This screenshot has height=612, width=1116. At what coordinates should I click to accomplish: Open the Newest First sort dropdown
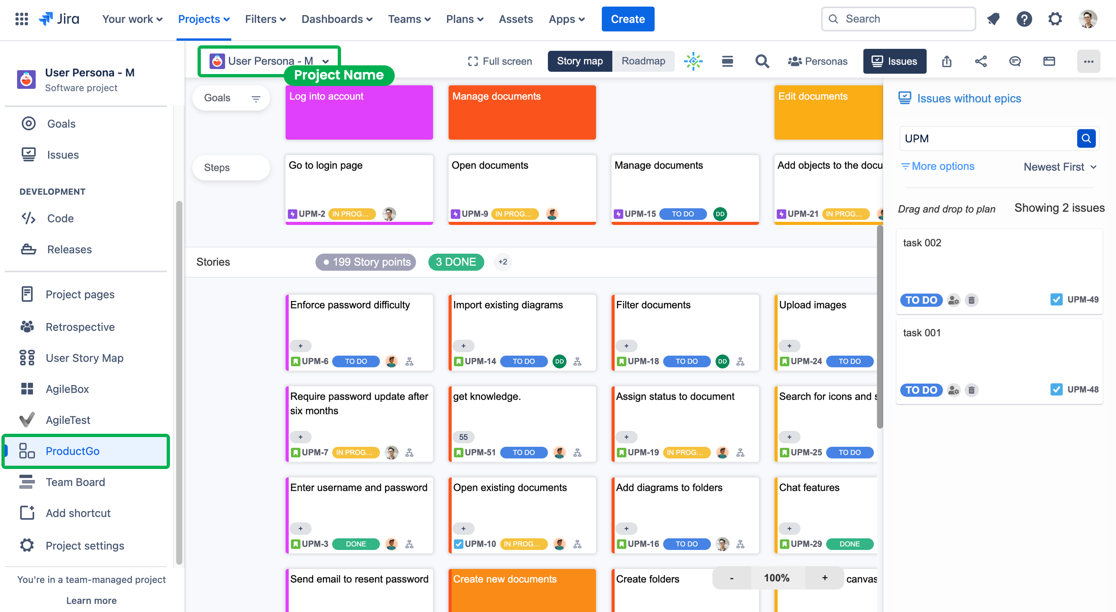pyautogui.click(x=1060, y=167)
